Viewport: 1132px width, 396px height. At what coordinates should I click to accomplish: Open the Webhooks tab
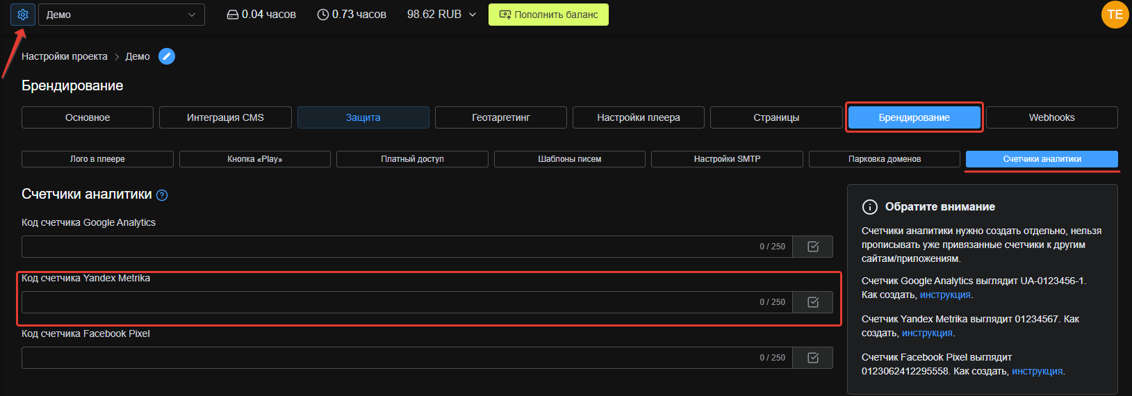pyautogui.click(x=1052, y=117)
